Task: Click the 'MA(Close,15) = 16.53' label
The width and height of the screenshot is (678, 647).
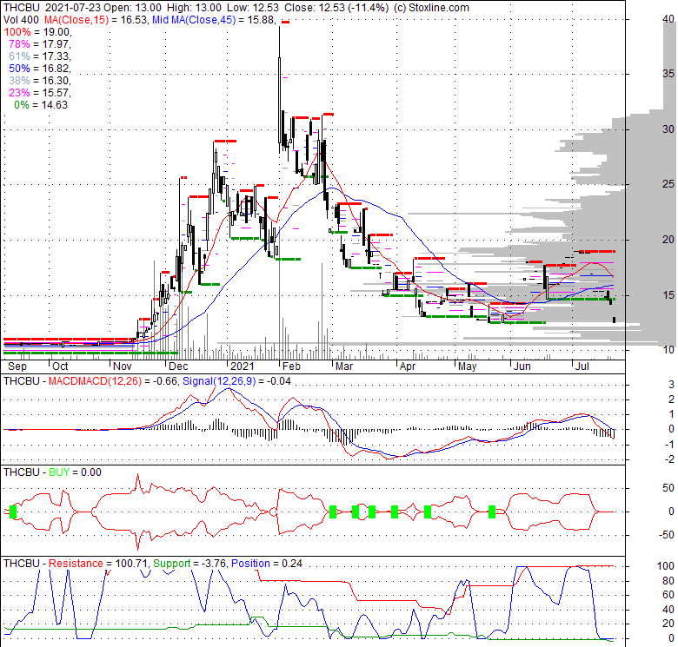Action: click(x=97, y=19)
